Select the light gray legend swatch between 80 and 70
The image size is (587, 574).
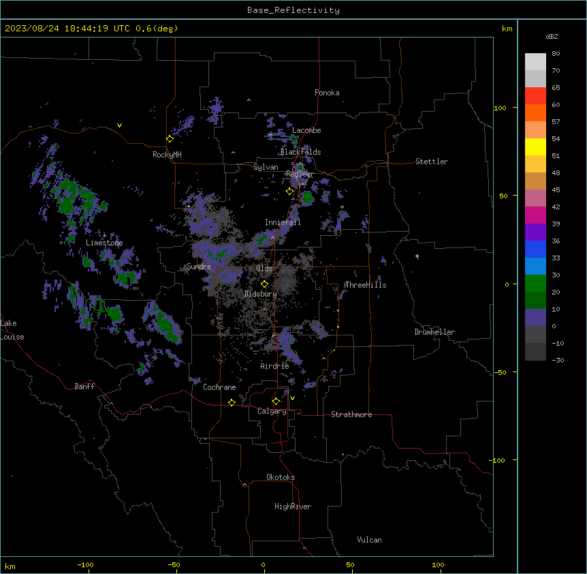pyautogui.click(x=535, y=62)
